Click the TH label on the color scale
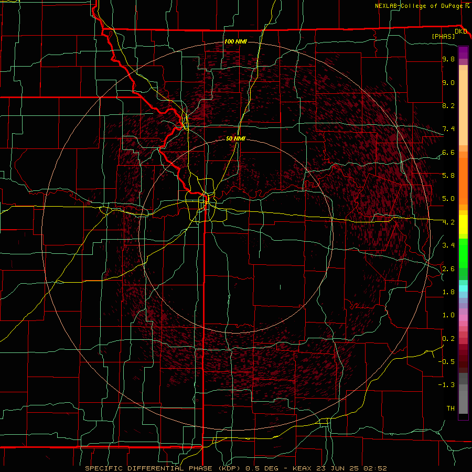Viewport: 472px width, 472px height. (450, 408)
